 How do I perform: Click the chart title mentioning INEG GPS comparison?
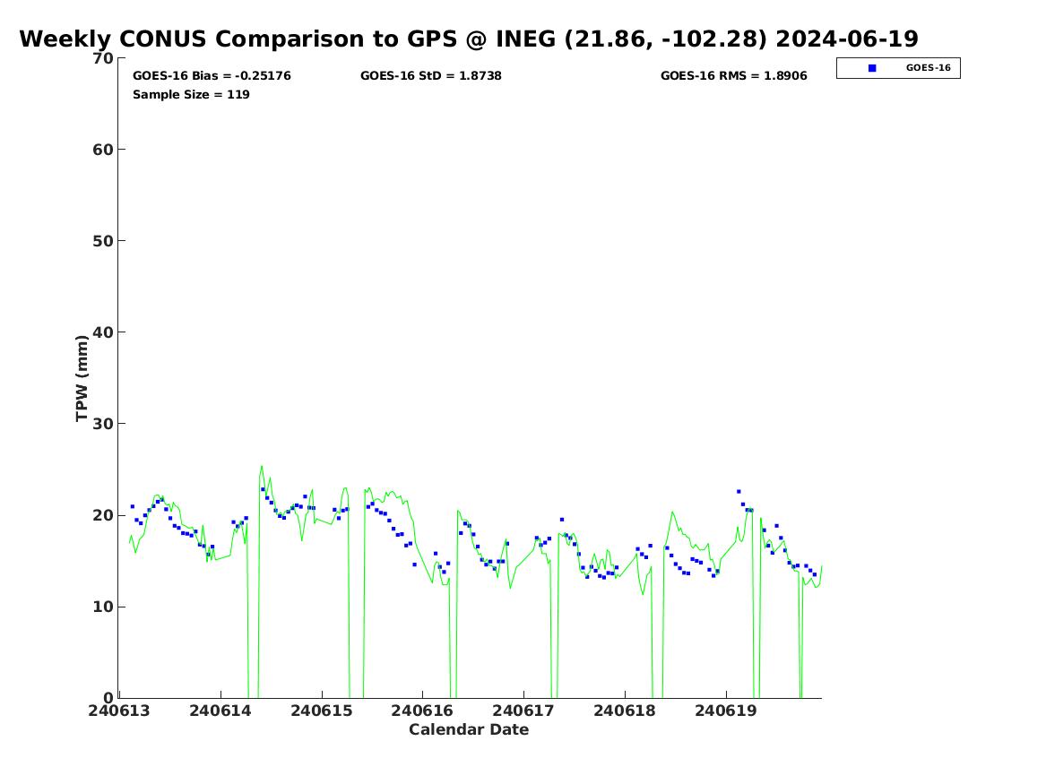click(468, 39)
